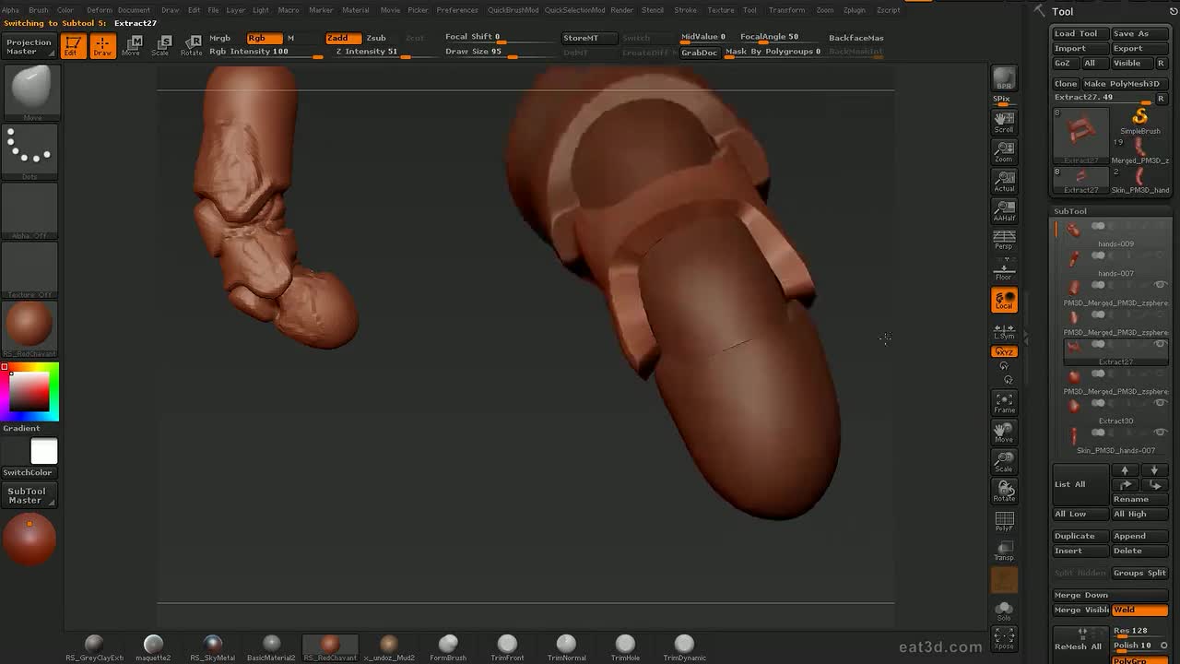Open the Transform menu
Screen dimensions: 1180x664
pyautogui.click(x=786, y=10)
